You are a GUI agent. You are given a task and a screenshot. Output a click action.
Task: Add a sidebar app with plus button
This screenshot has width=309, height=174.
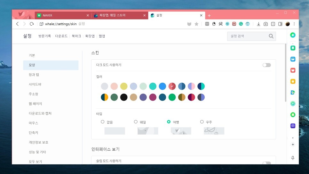(293, 145)
